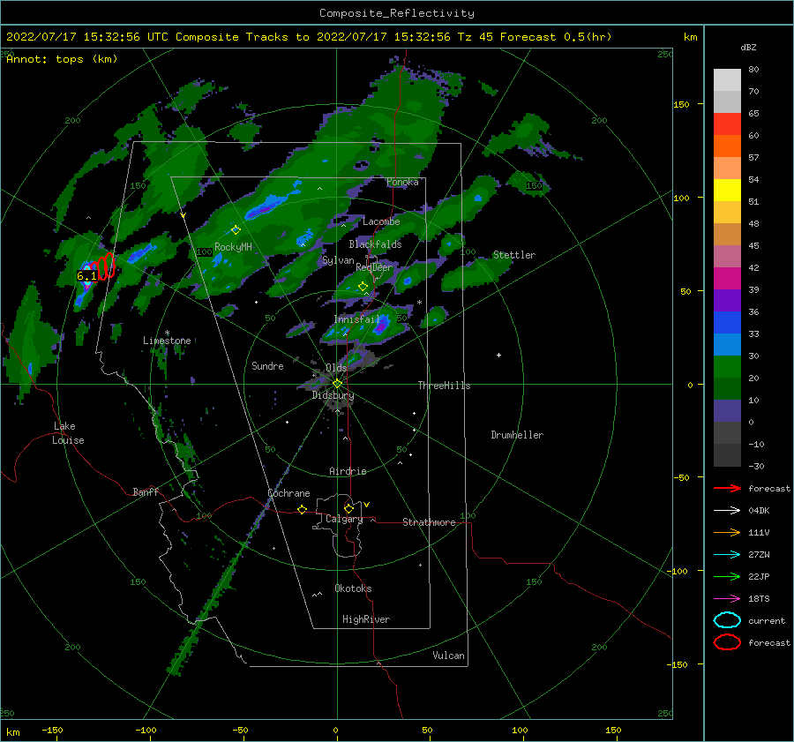Click the gold 48-51 dBZ swatch
Screen dimensions: 794x742
coord(727,213)
